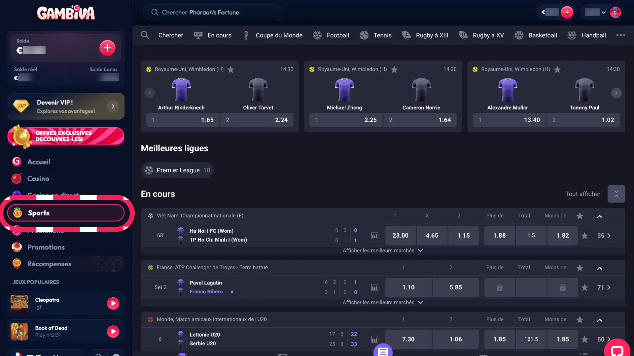Open statistics icon for Lettonie U20 match
This screenshot has height=356, width=634.
374,339
